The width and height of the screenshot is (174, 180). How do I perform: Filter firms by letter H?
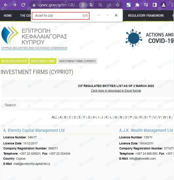94,117
